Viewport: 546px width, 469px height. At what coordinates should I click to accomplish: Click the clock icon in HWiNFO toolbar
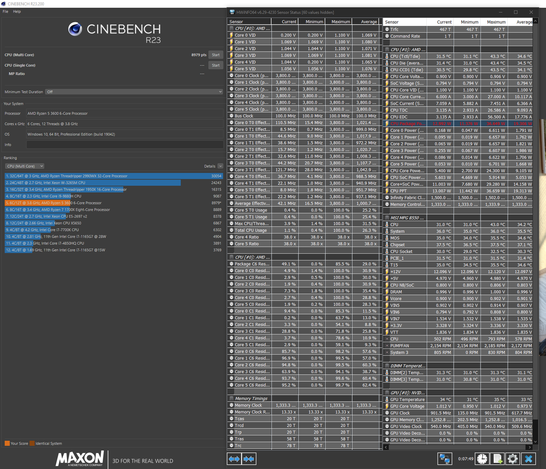pyautogui.click(x=482, y=459)
